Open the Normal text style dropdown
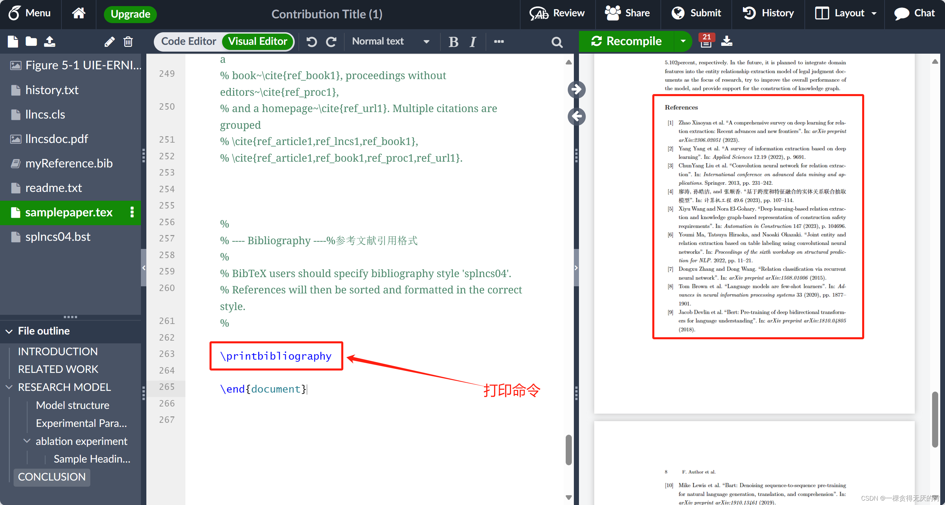945x505 pixels. [390, 41]
